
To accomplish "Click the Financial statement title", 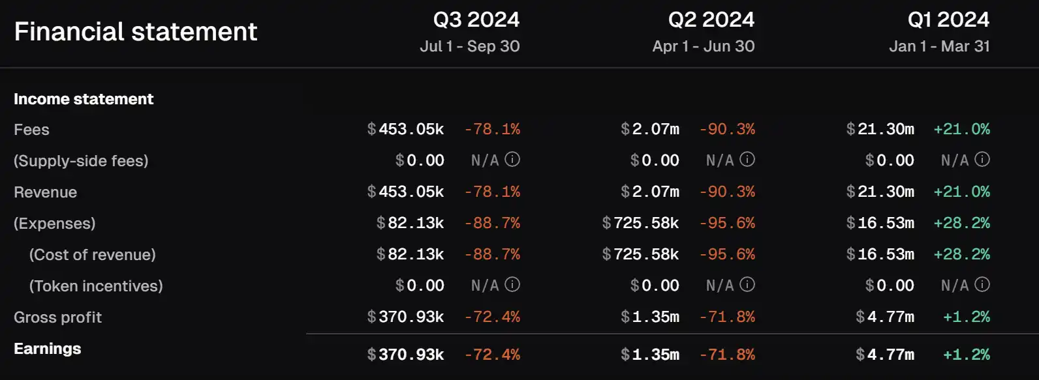I will (136, 31).
